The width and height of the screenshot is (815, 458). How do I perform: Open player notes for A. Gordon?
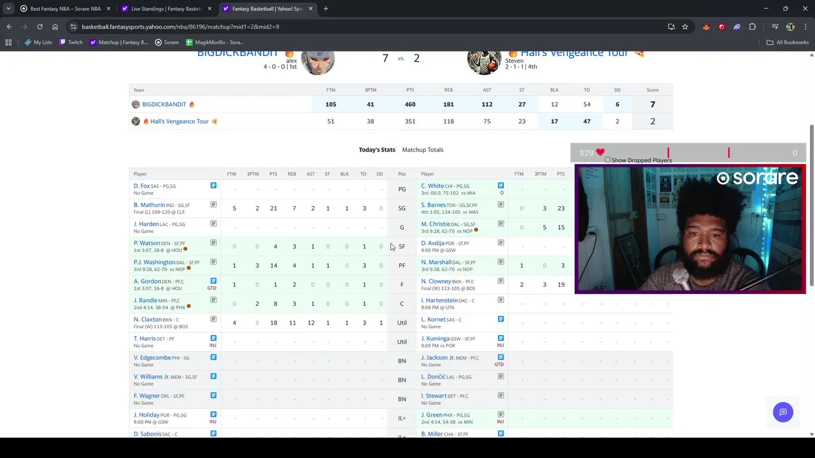coord(213,281)
